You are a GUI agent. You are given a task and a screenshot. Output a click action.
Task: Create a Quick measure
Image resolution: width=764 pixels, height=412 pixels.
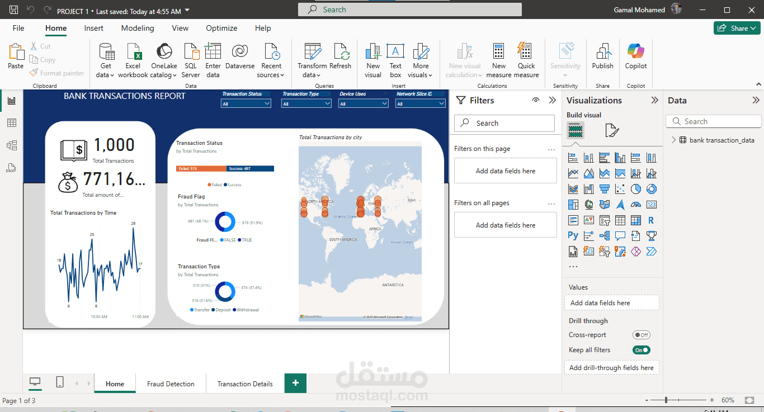526,60
